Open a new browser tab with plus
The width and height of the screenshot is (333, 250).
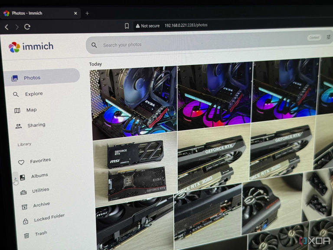tap(87, 13)
